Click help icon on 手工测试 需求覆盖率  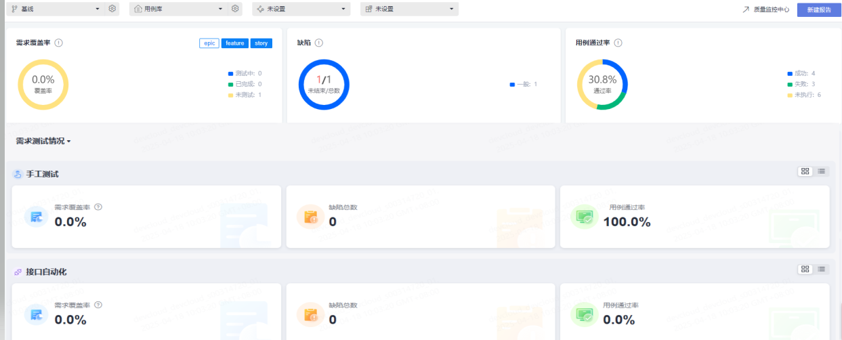pos(98,207)
